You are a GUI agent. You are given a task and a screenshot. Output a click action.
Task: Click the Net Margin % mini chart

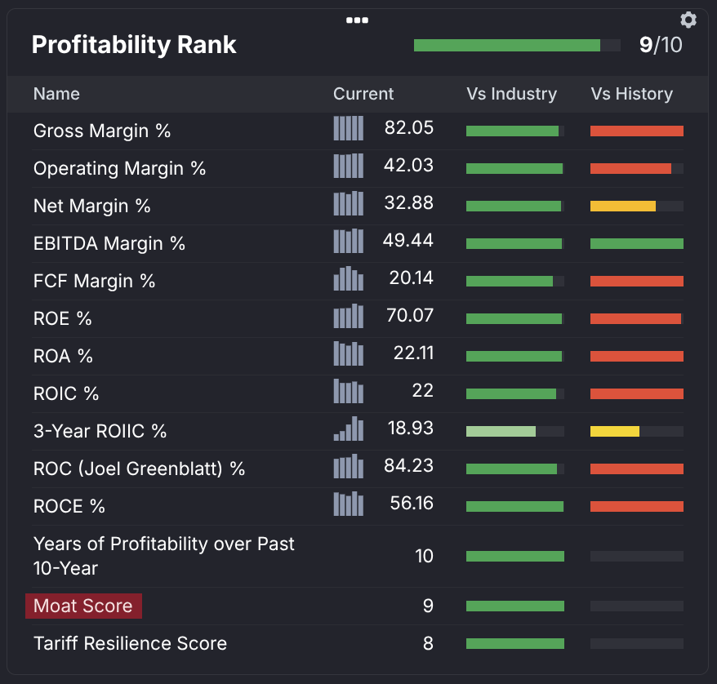coord(348,203)
